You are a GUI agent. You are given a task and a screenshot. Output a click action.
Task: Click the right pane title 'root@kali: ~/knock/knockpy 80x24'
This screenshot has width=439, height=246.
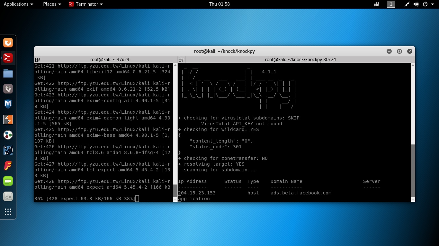tap(300, 60)
